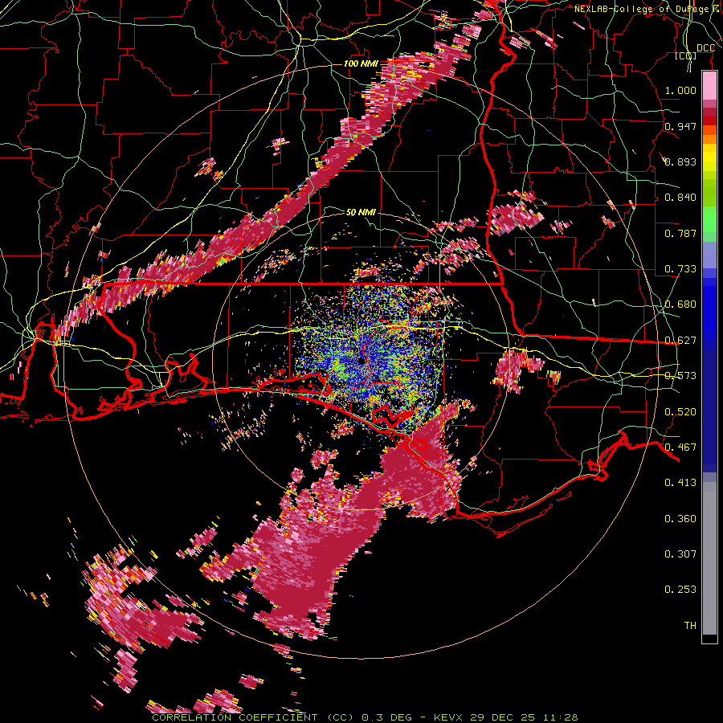Click the KEVX radar site identifier
Screen dimensions: 723x723
click(447, 717)
